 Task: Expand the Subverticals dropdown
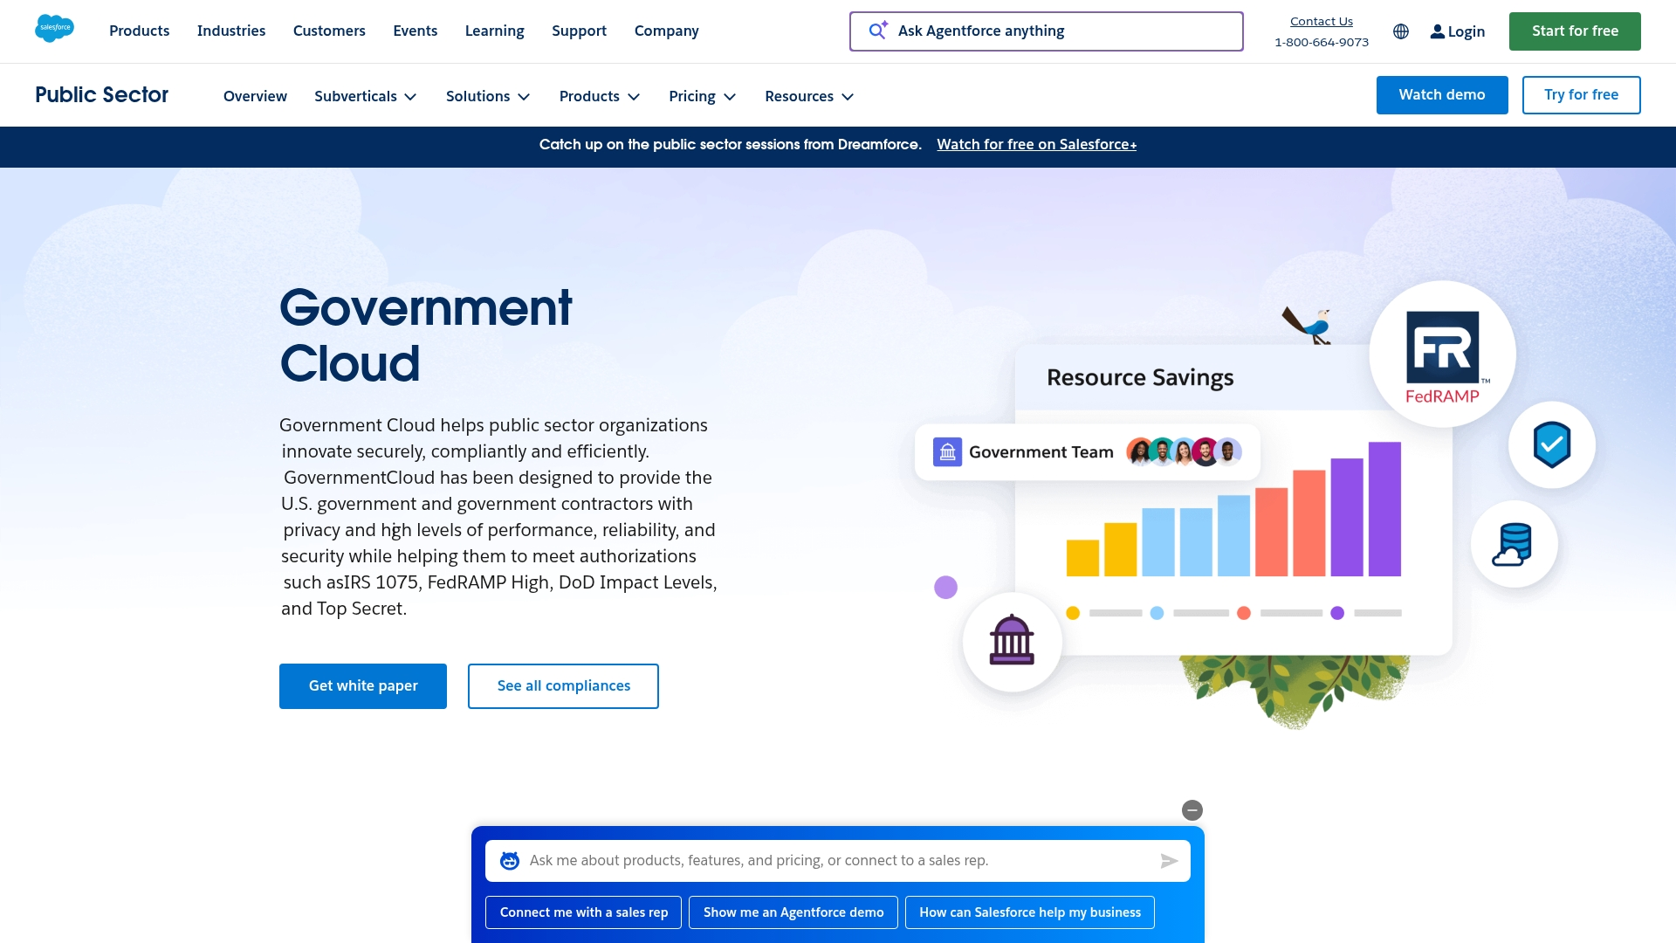365,96
